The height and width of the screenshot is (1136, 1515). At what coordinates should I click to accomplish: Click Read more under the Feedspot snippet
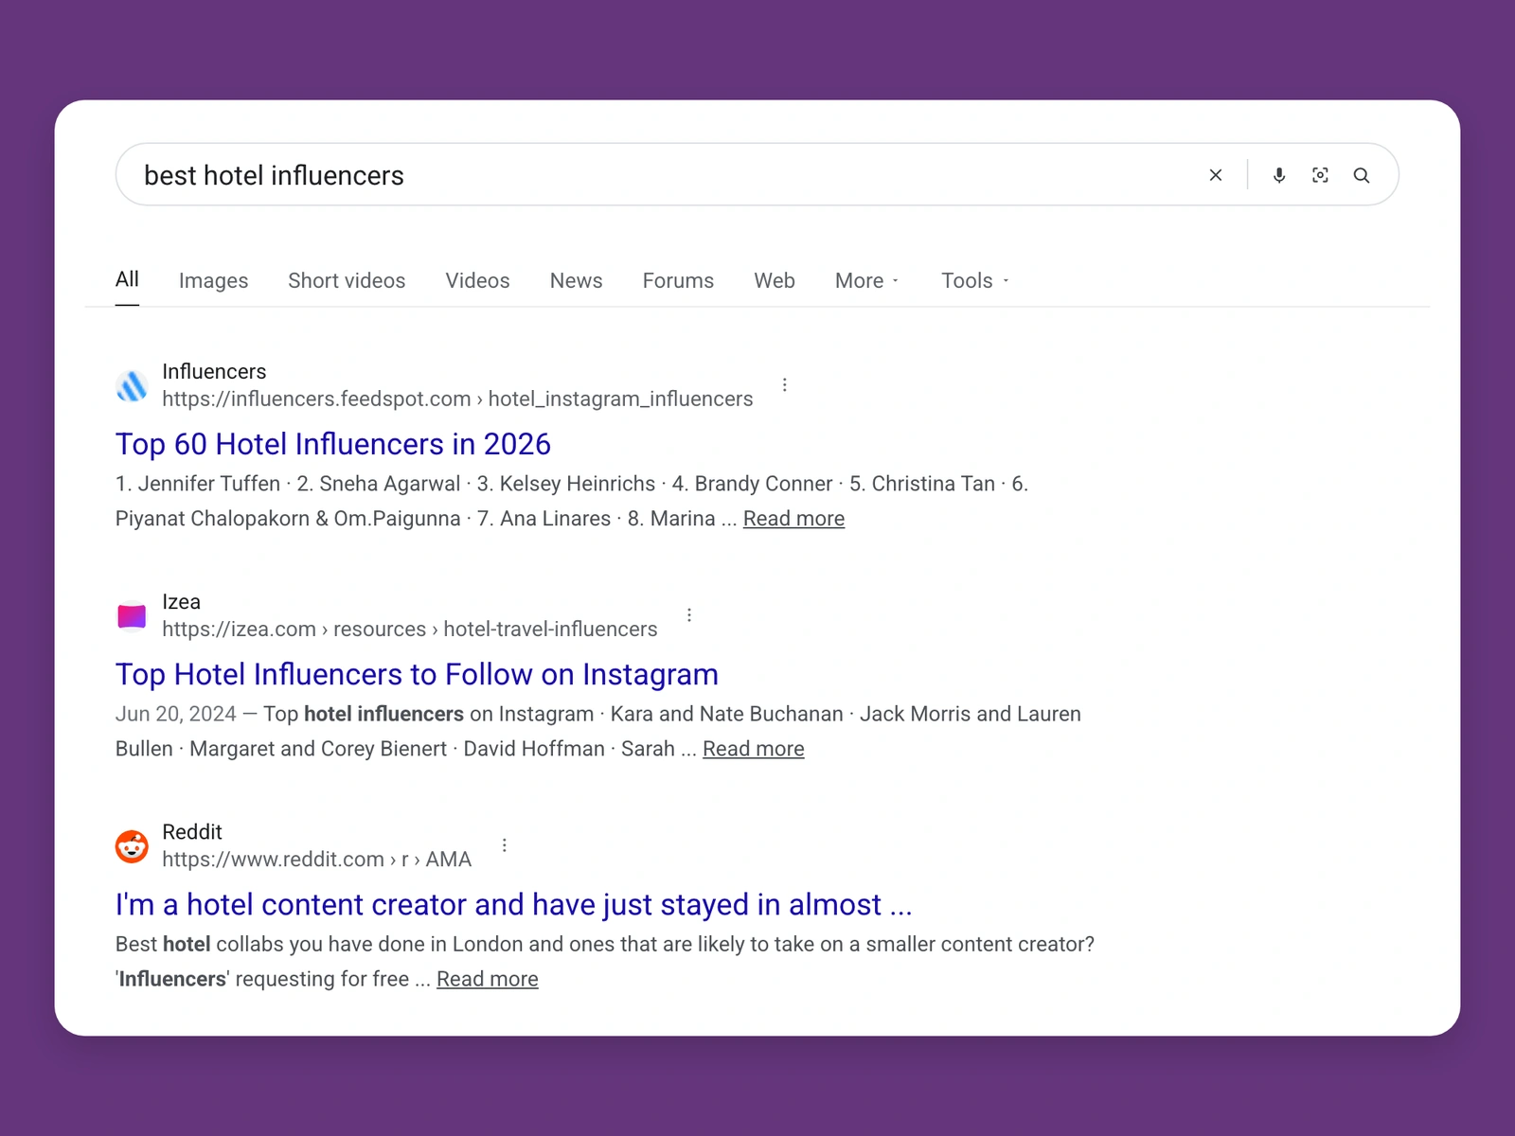pyautogui.click(x=793, y=519)
